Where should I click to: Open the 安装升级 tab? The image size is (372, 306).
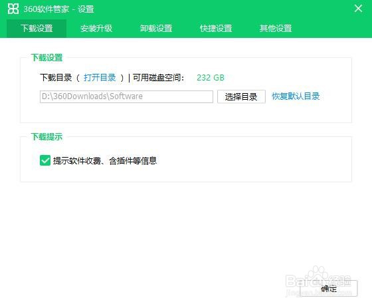96,28
